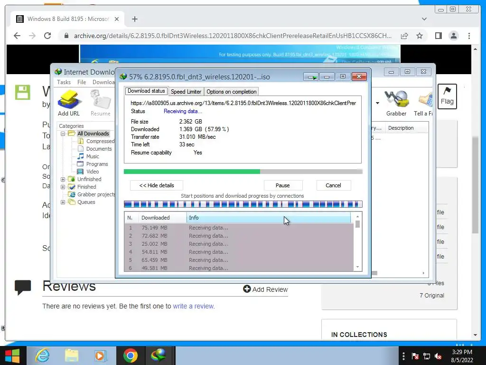
Task: Open a new Chrome tab with plus
Action: [134, 19]
